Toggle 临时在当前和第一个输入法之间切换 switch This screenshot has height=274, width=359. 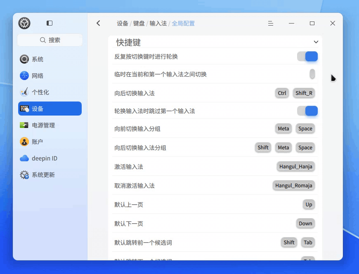point(312,74)
